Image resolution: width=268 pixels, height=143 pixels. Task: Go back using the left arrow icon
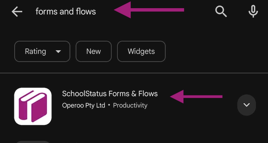tap(17, 12)
